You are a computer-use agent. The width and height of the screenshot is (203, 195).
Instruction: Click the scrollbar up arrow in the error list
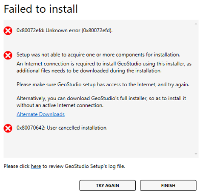(196, 24)
